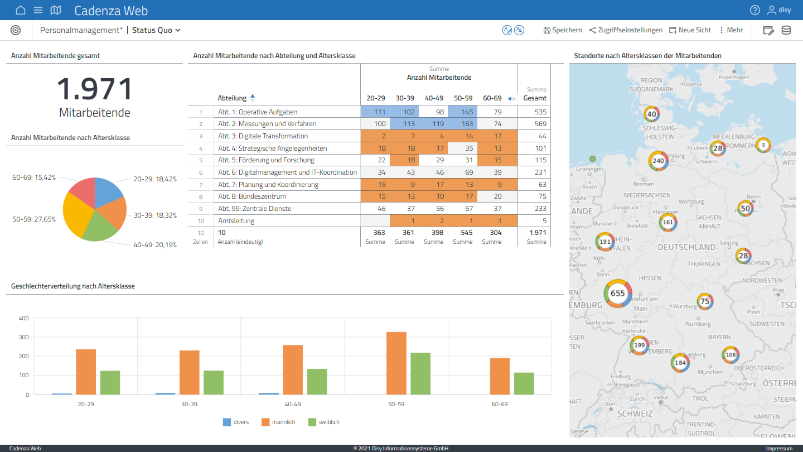Click the user edit circle icon
This screenshot has width=803, height=452.
[507, 30]
